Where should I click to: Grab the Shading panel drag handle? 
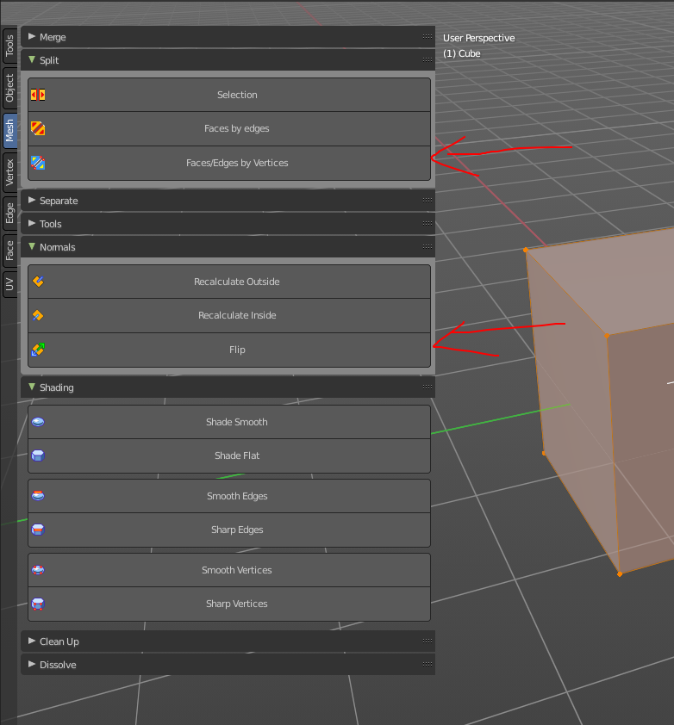pyautogui.click(x=427, y=387)
